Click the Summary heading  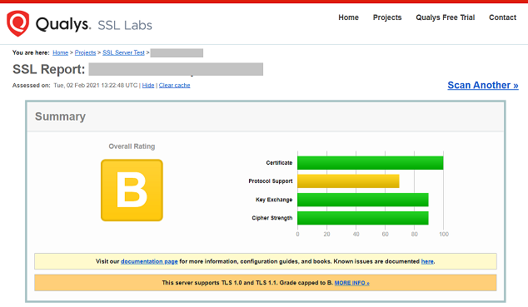tap(60, 116)
